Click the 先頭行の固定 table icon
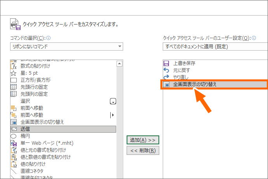Image resolution: width=268 pixels, height=179 pixels. [x=14, y=87]
